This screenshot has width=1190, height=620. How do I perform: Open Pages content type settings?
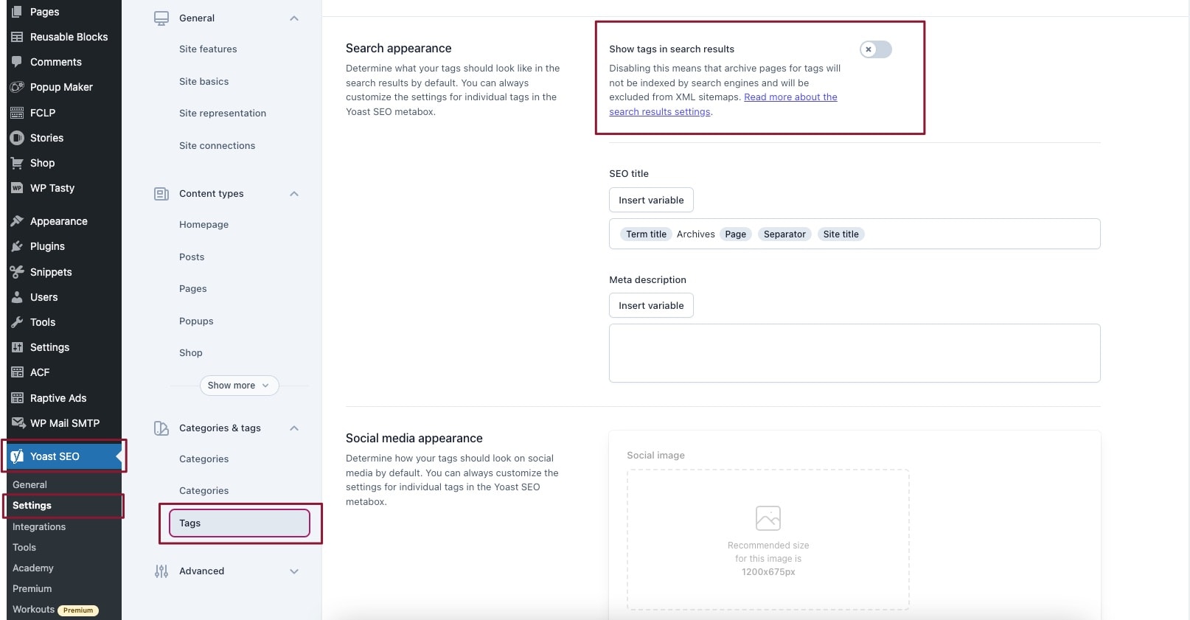pyautogui.click(x=192, y=289)
